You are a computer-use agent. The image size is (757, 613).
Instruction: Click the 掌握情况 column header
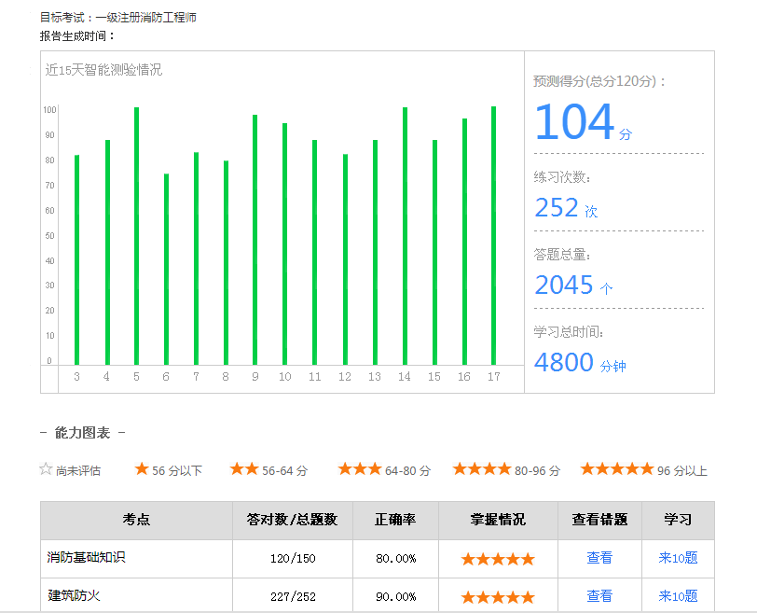point(498,521)
